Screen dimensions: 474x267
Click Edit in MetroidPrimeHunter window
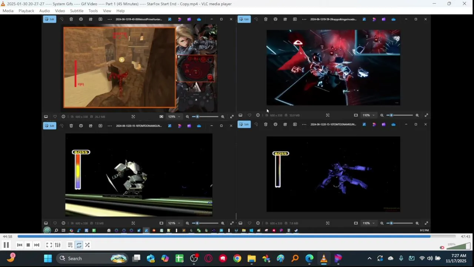pyautogui.click(x=50, y=19)
